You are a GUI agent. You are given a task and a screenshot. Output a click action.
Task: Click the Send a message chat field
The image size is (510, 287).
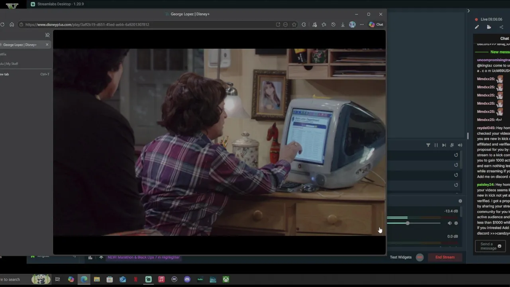tap(490, 246)
